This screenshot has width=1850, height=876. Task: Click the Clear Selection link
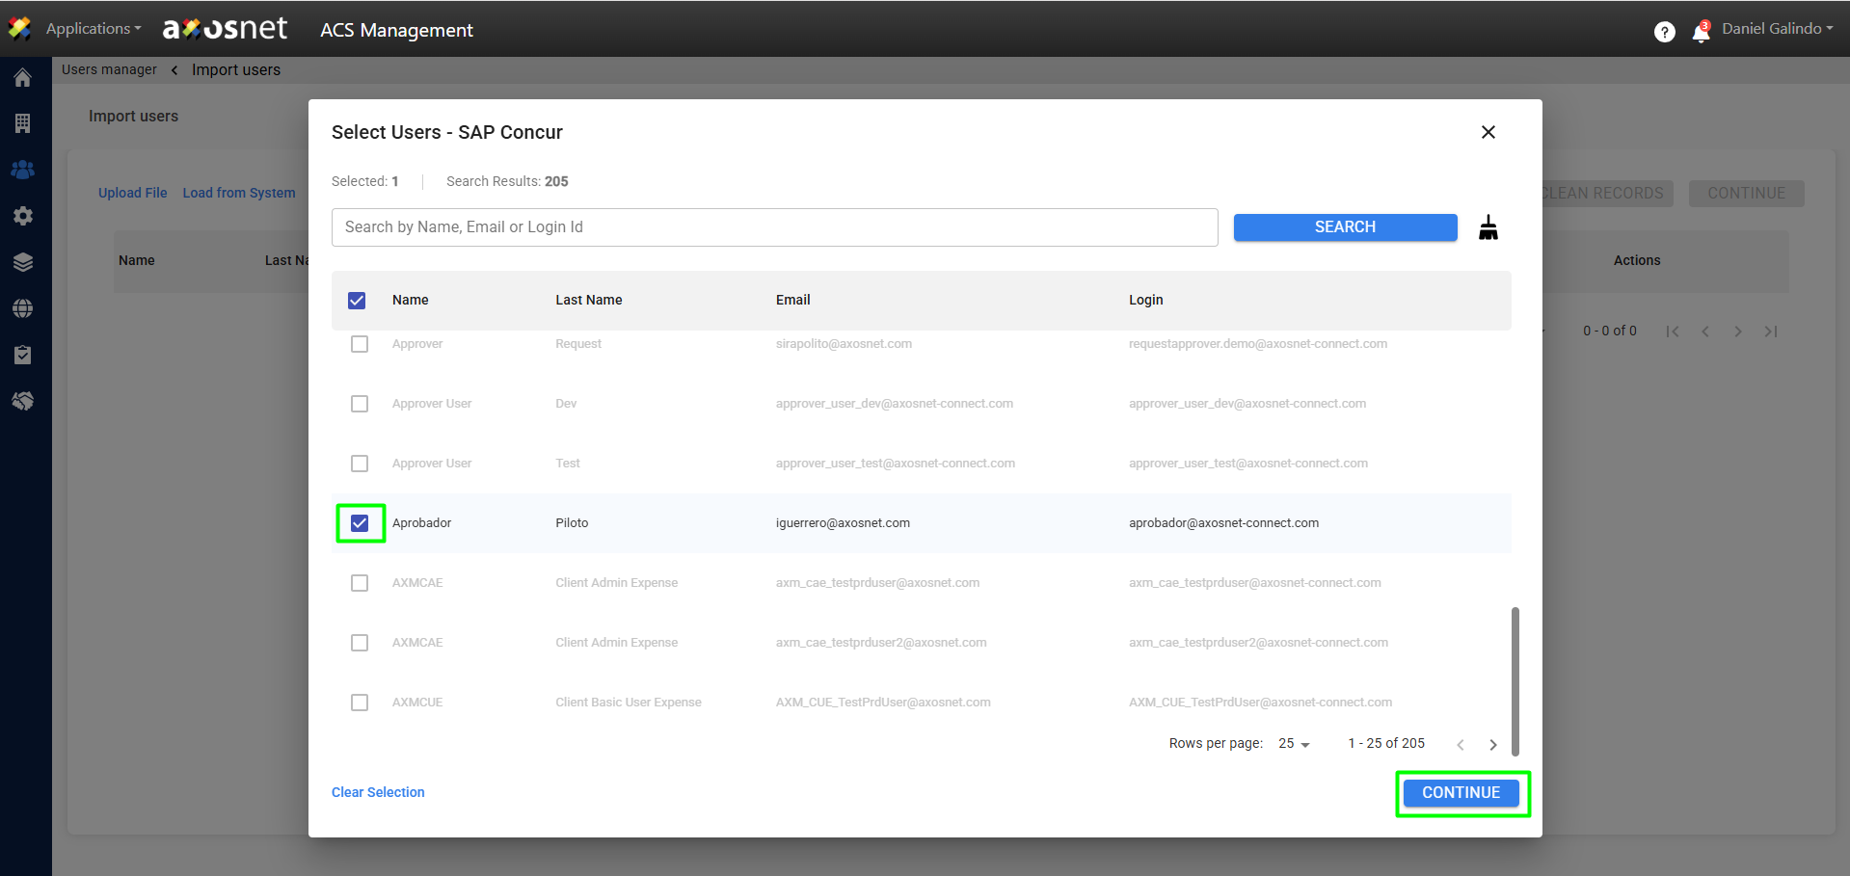[x=378, y=792]
